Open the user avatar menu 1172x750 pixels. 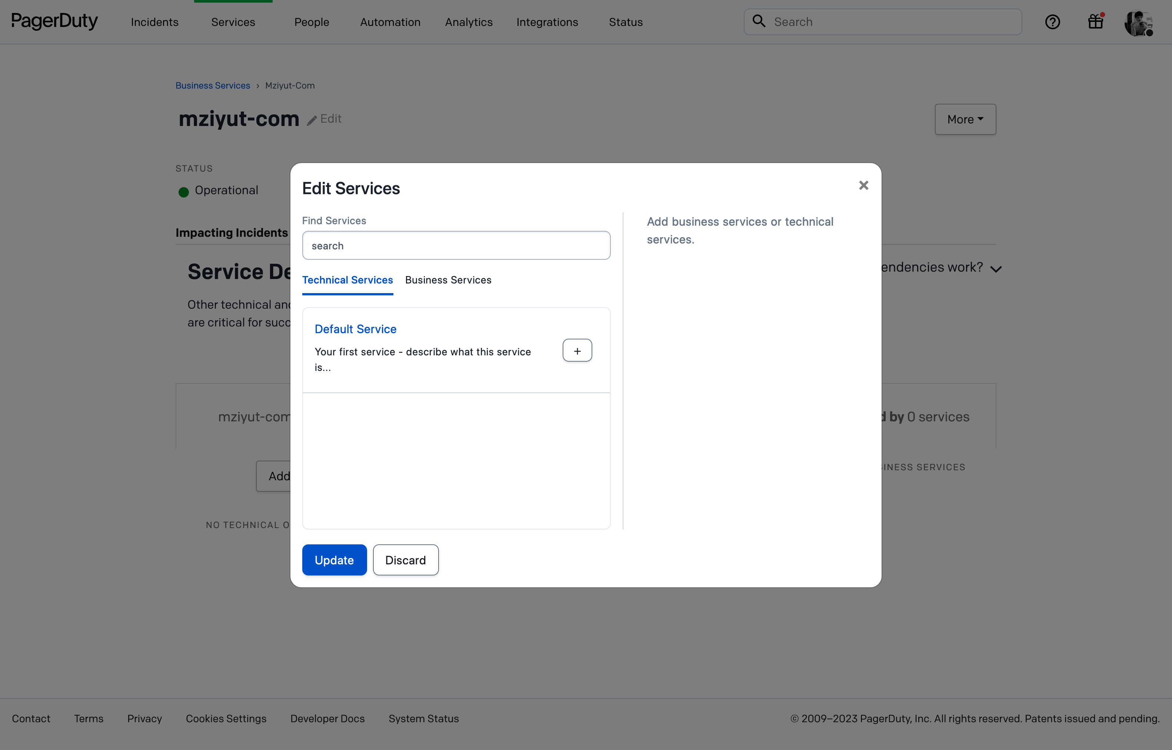(1138, 23)
